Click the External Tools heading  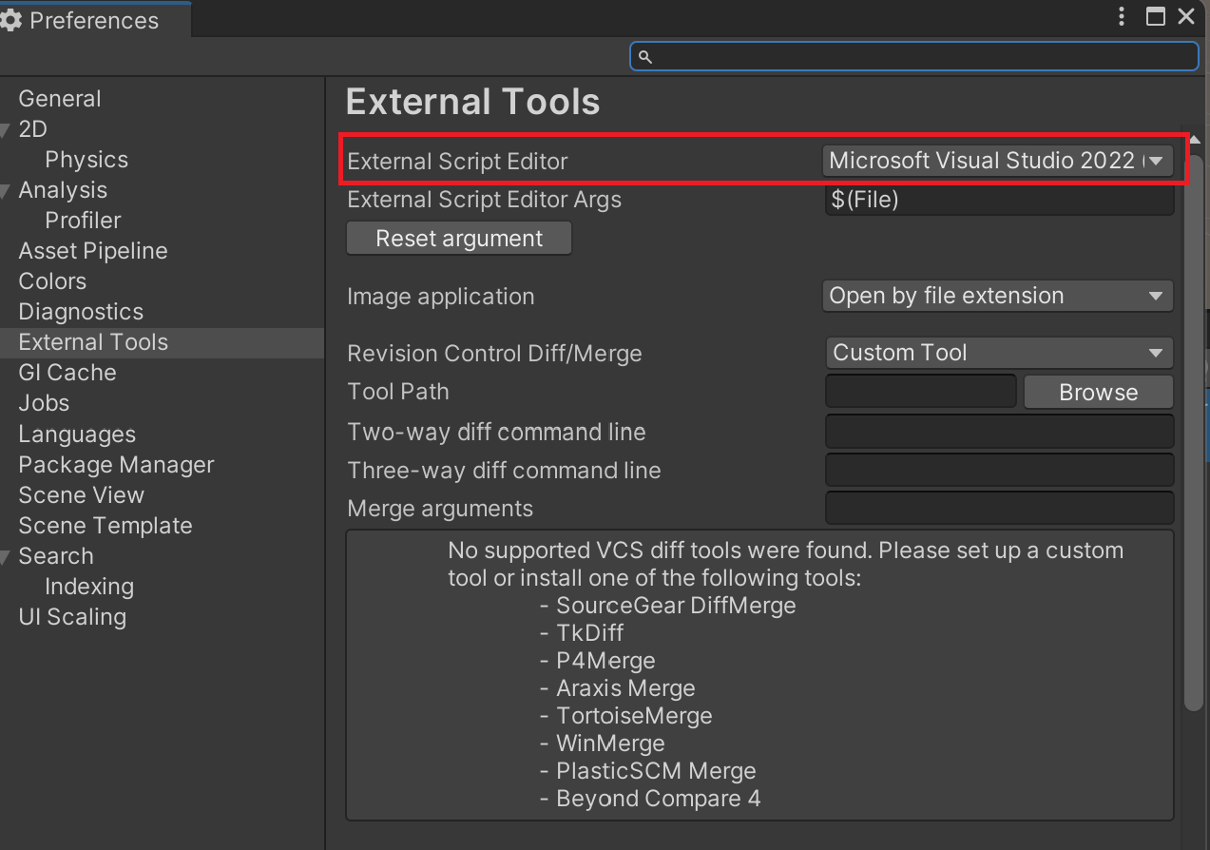pos(473,101)
